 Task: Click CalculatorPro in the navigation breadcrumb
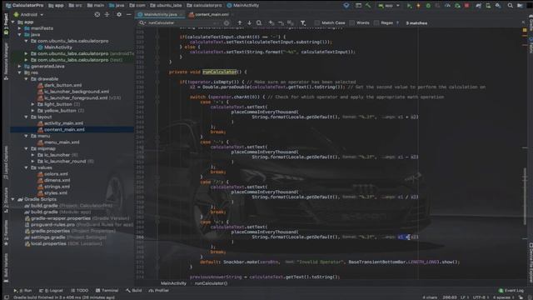(x=25, y=6)
